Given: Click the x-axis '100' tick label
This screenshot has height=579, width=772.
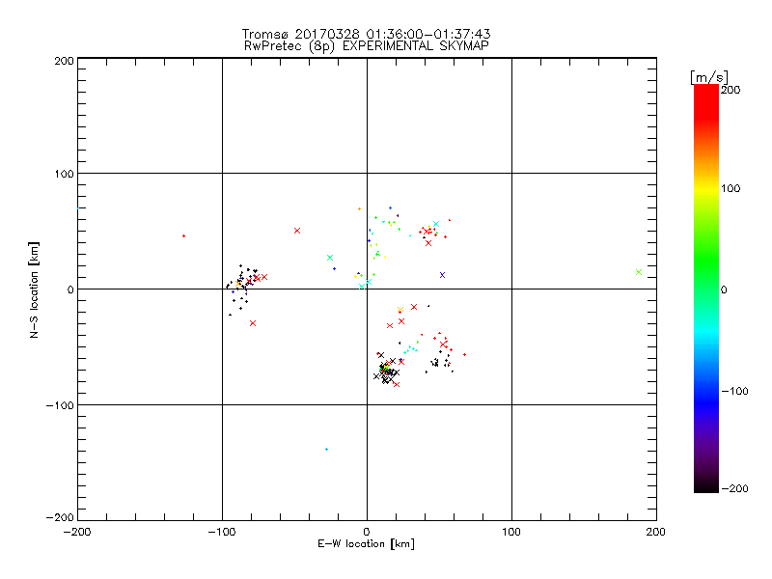Looking at the screenshot, I should 511,532.
